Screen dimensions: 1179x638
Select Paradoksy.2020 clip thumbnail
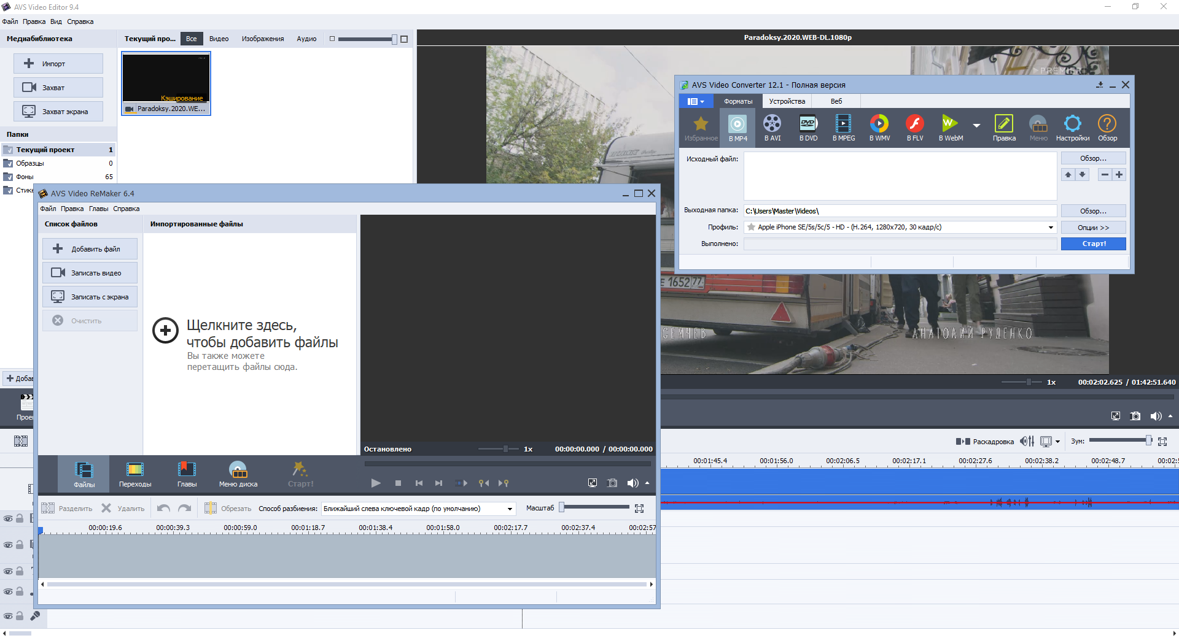[x=166, y=83]
